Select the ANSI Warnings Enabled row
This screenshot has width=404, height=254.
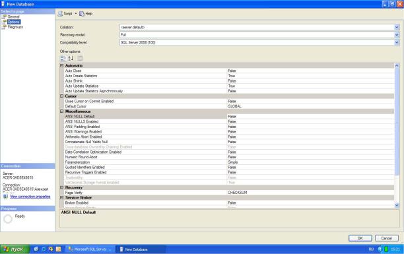(x=229, y=132)
